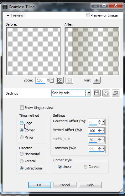Image resolution: width=125 pixels, height=196 pixels.
Task: Select Corner tiling method
Action: pyautogui.click(x=22, y=130)
